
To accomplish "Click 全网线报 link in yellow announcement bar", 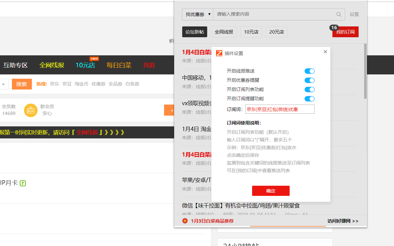I will (87, 133).
